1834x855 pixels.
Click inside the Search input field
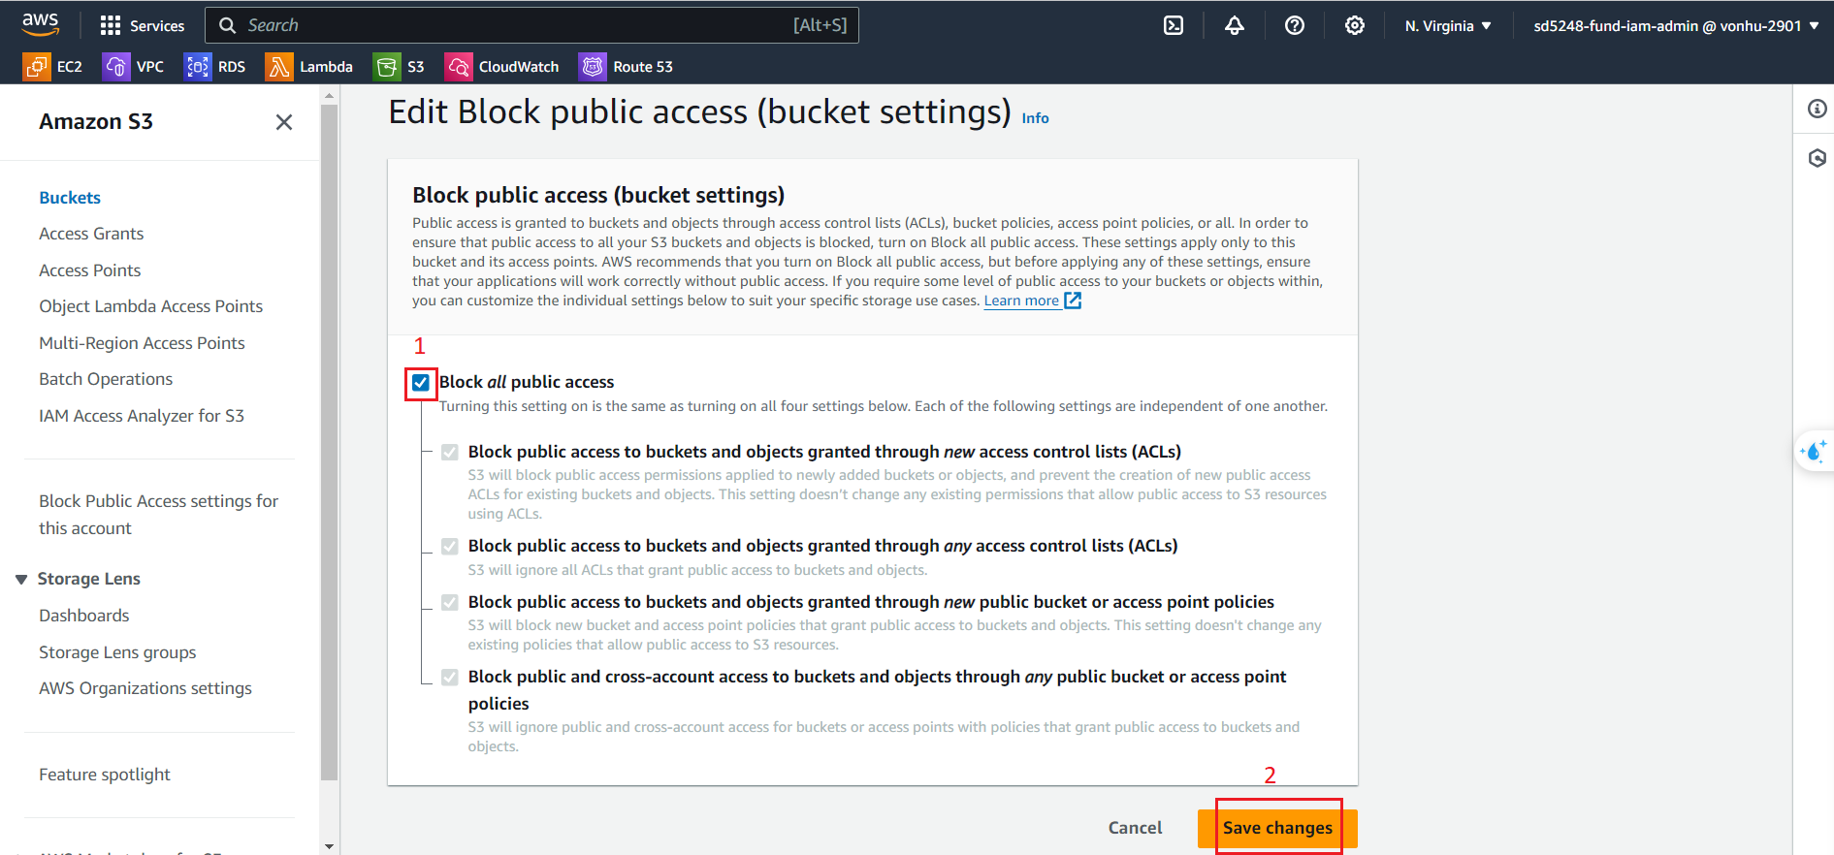coord(532,25)
